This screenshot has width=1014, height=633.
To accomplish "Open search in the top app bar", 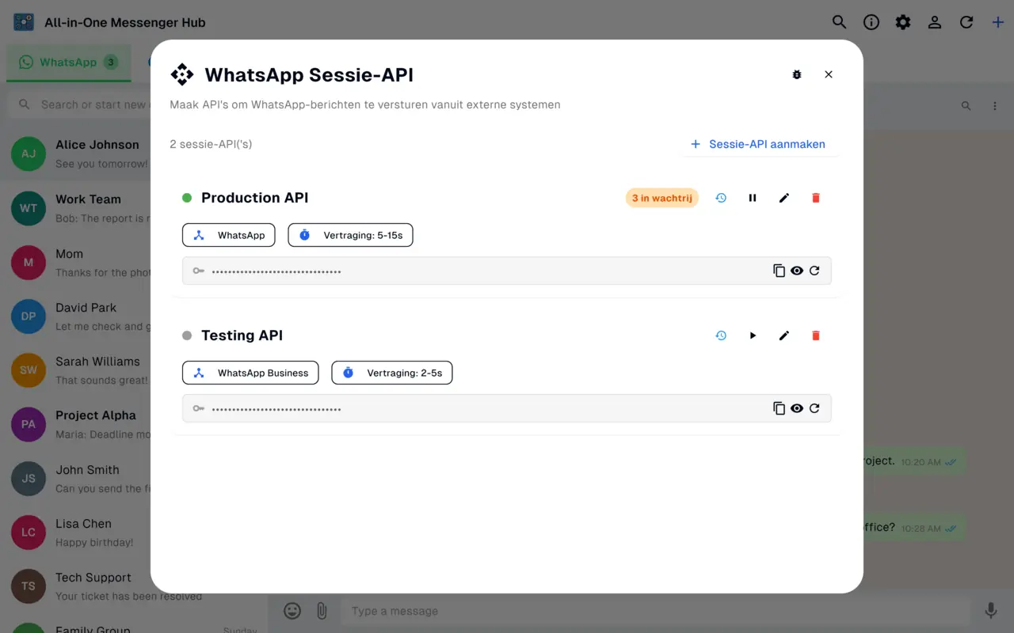I will point(840,22).
